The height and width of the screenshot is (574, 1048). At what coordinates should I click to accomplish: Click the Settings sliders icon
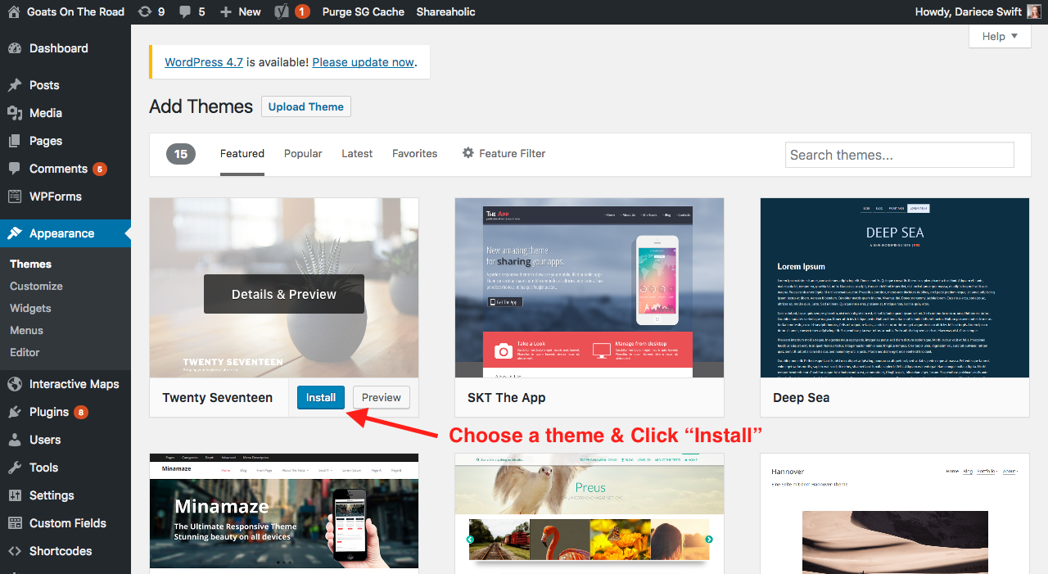(x=15, y=495)
